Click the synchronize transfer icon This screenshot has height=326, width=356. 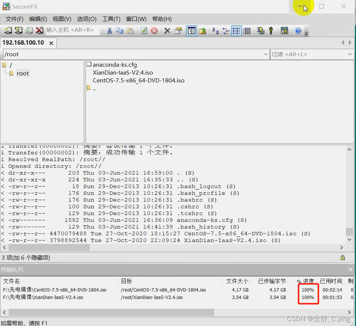coord(261,30)
